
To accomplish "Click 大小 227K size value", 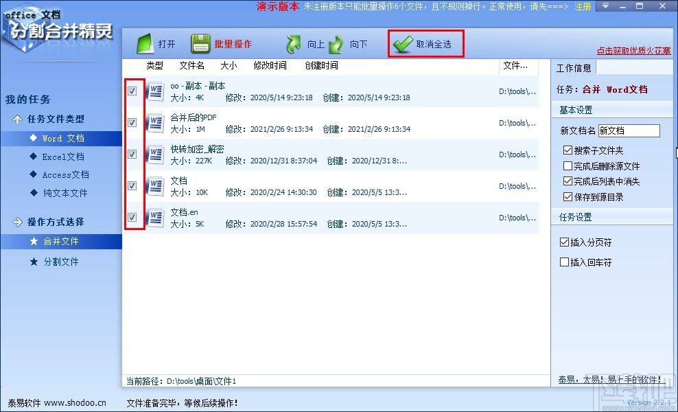I will point(191,161).
